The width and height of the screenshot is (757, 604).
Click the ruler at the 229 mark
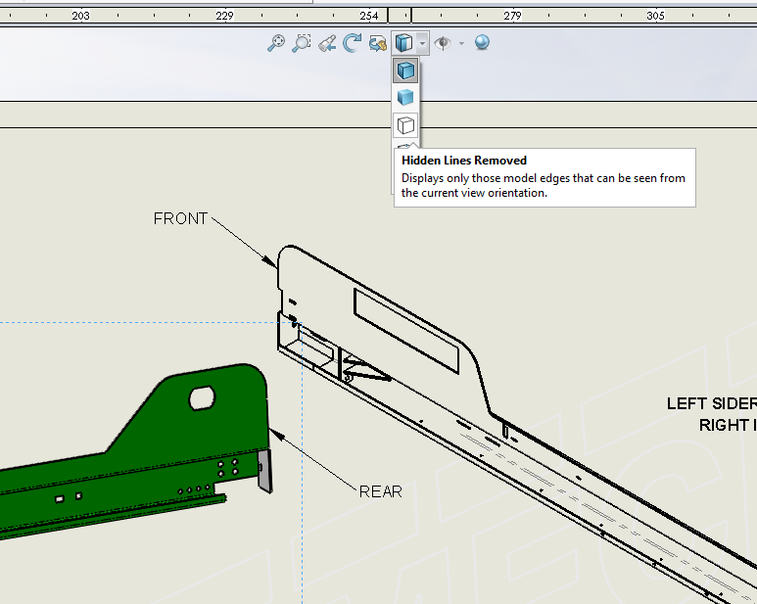[x=224, y=16]
